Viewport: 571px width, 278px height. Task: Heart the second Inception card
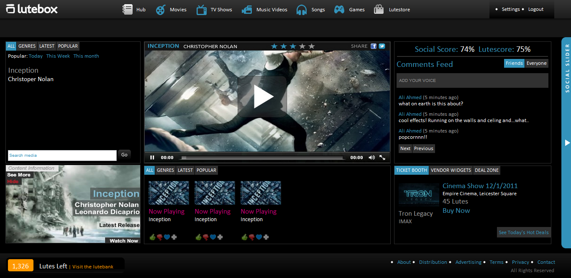tap(213, 237)
